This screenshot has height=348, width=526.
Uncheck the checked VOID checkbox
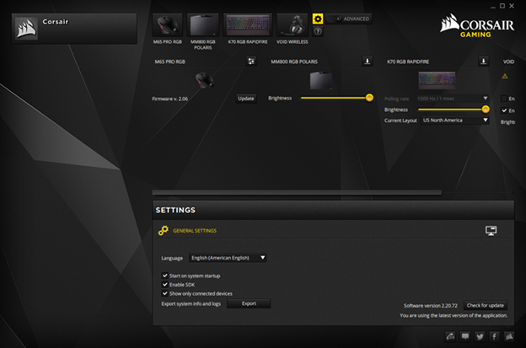[504, 110]
